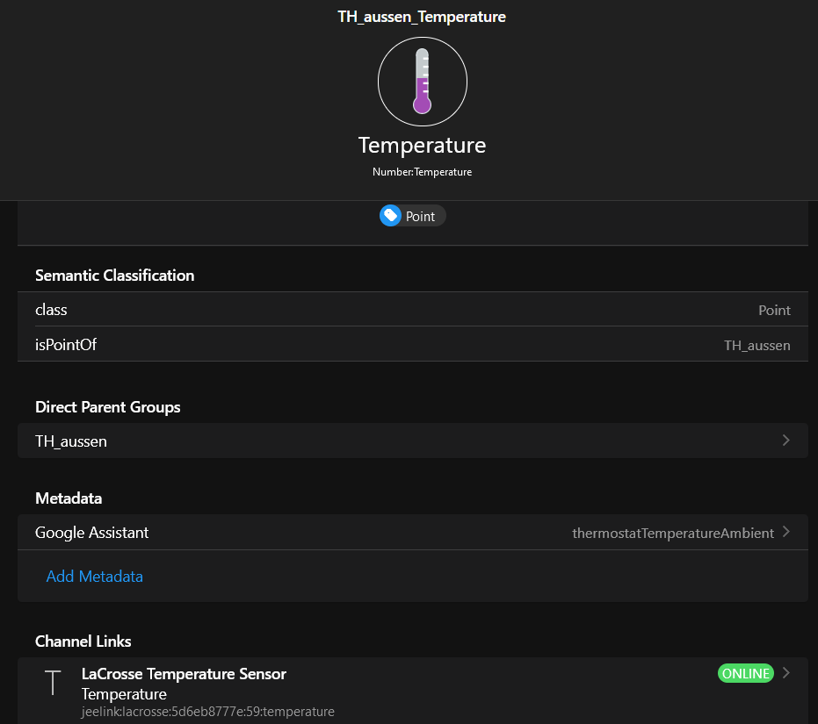Expand the TH_aussen parent group chevron
This screenshot has height=724, width=818.
pos(785,441)
